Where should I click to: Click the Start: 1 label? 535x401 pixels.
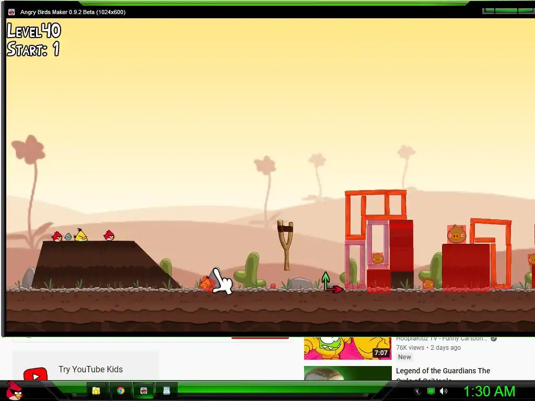(x=33, y=49)
